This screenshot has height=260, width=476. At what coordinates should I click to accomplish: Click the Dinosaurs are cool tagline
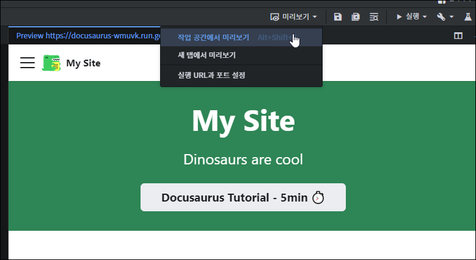pyautogui.click(x=243, y=160)
